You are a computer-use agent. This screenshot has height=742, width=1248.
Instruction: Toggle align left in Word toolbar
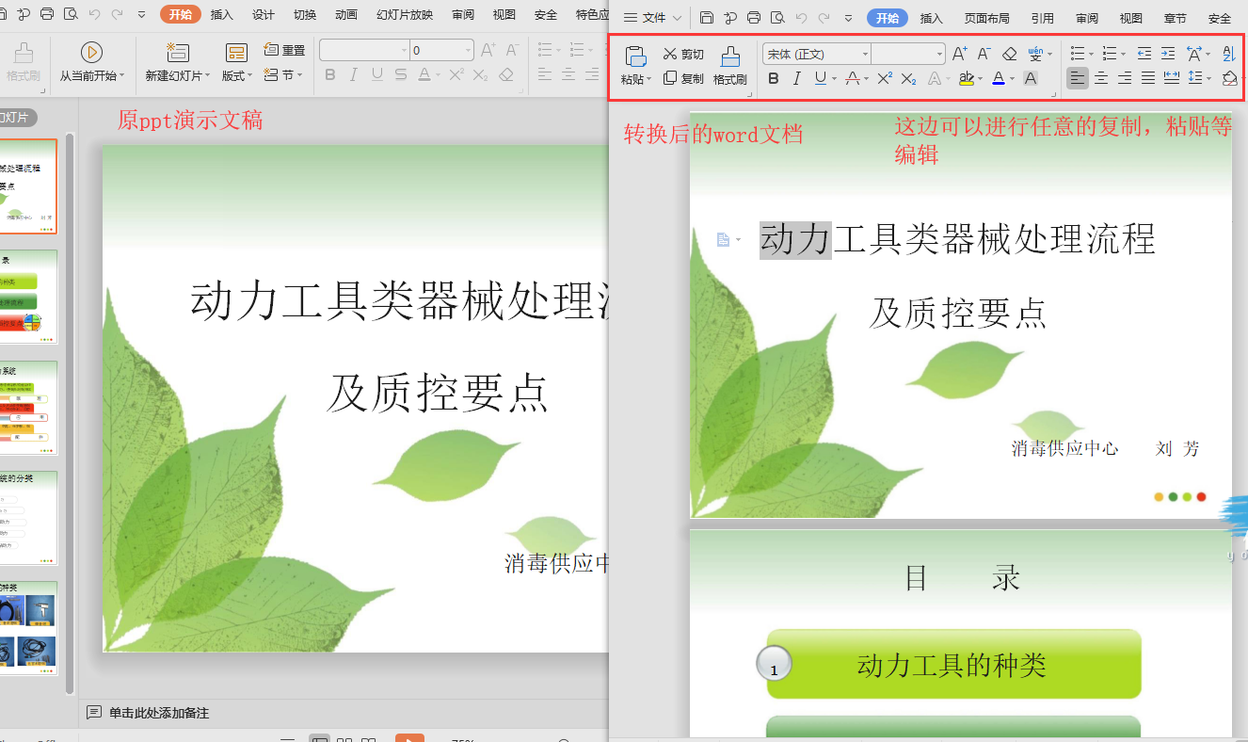[1078, 79]
